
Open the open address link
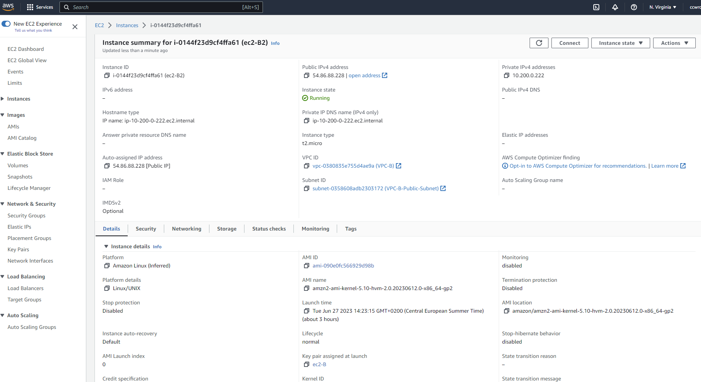click(364, 75)
